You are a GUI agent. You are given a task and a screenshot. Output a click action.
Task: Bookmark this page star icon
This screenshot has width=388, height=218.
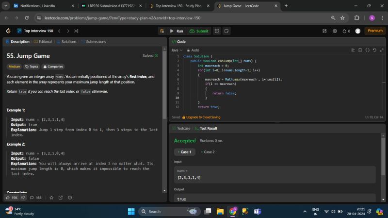tap(342, 18)
